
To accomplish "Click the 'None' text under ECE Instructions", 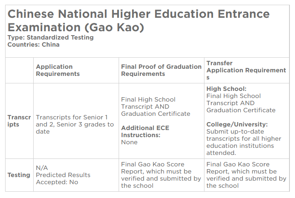I will 129,142.
